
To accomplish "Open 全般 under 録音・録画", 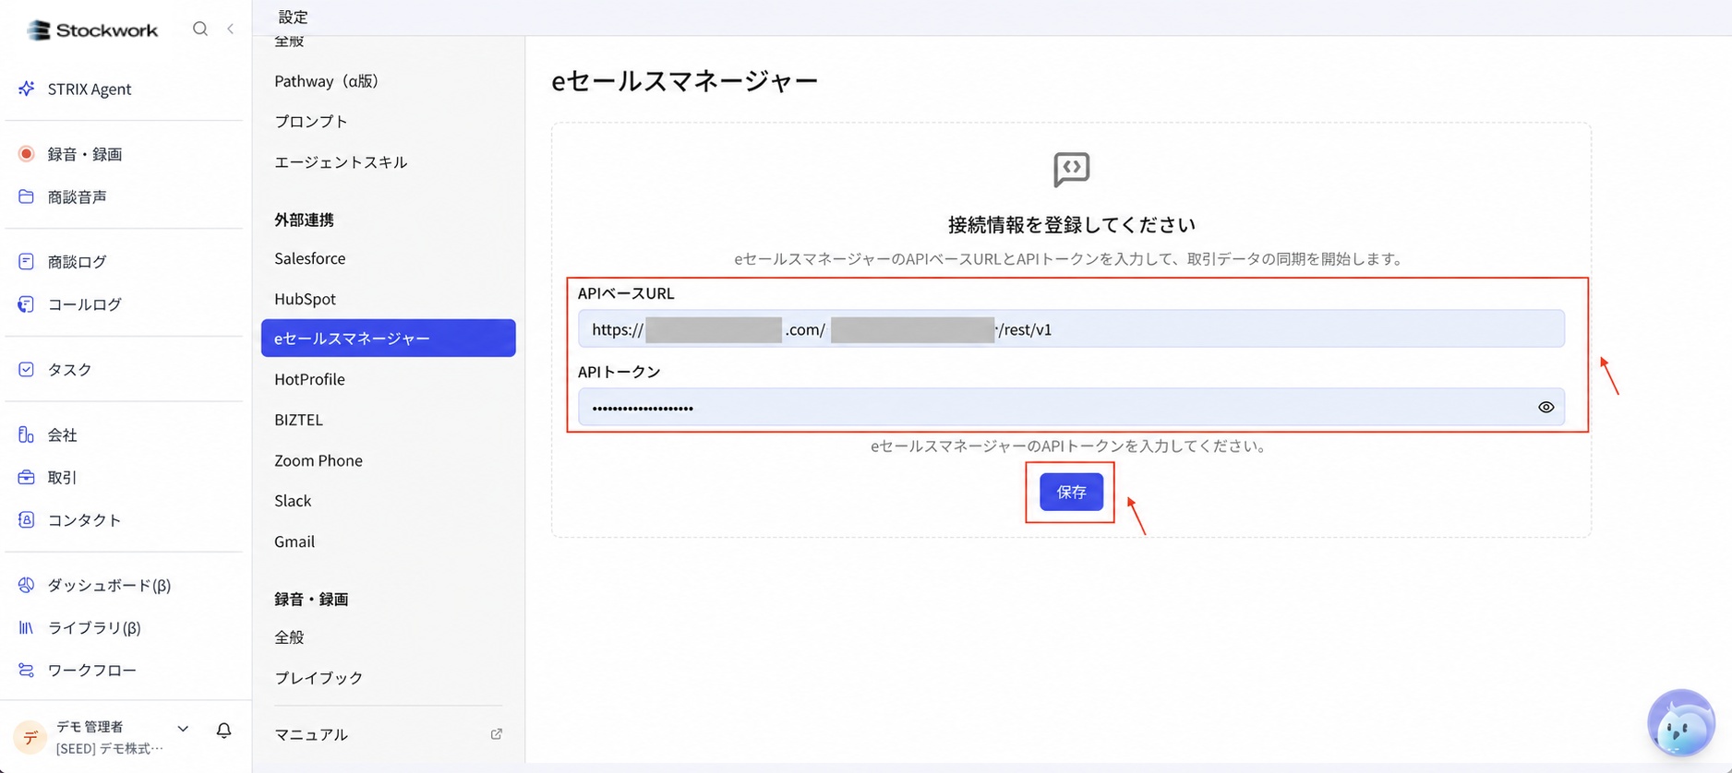I will coord(289,637).
